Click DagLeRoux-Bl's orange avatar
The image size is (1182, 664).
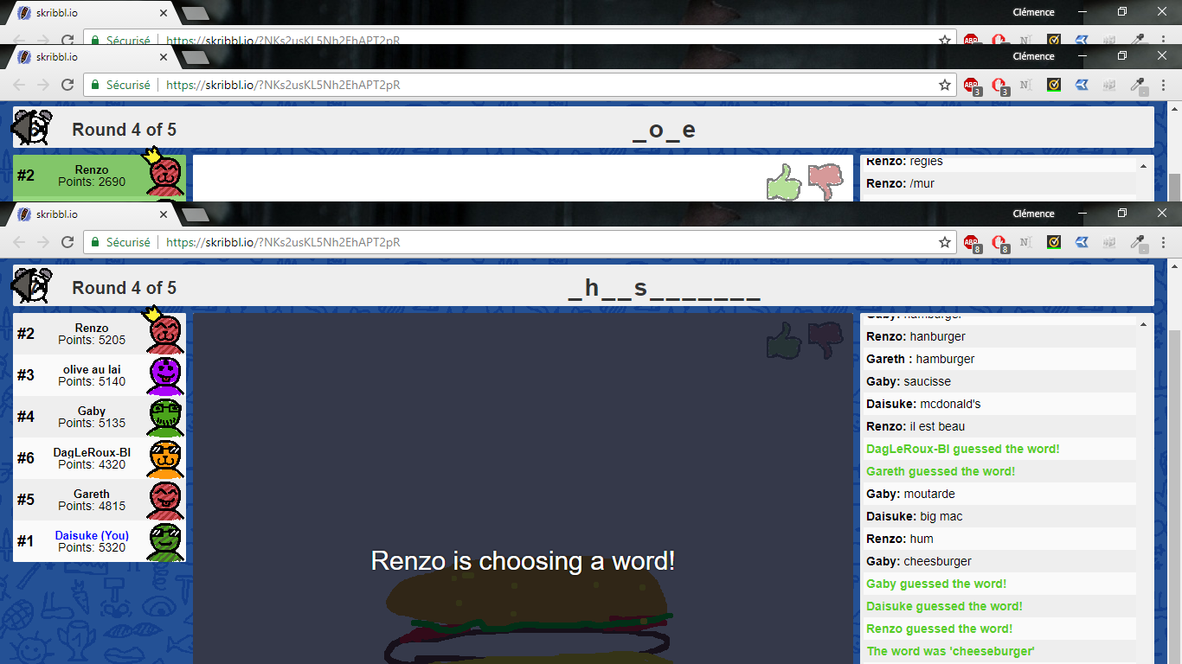(x=164, y=458)
